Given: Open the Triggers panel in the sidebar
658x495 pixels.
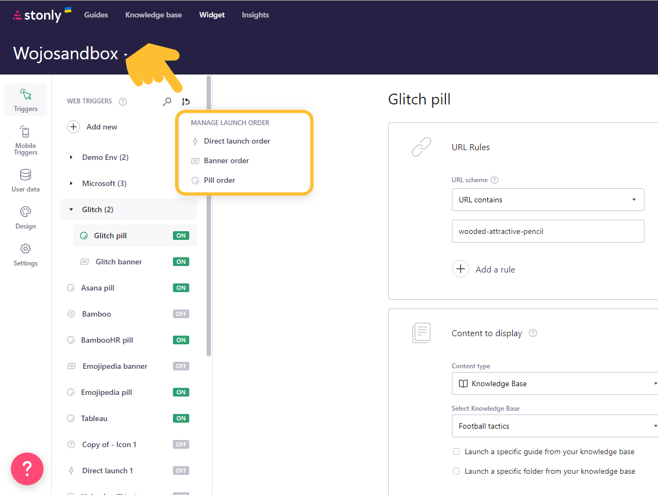Looking at the screenshot, I should click(x=25, y=99).
